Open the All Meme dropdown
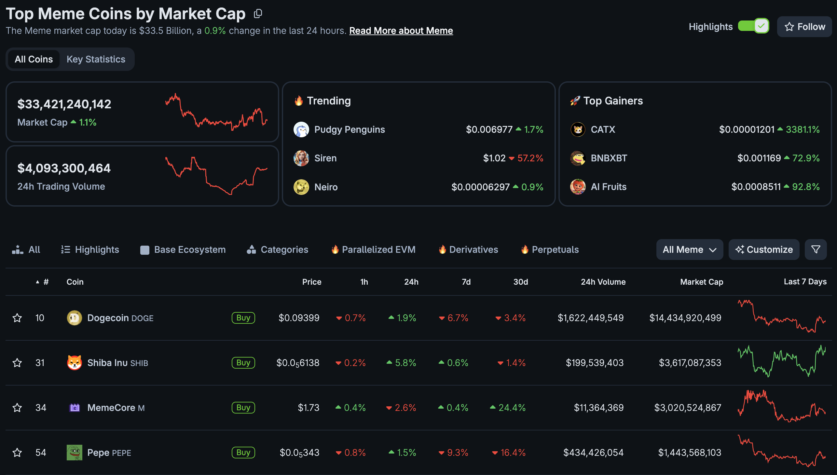This screenshot has width=837, height=475. [x=689, y=249]
